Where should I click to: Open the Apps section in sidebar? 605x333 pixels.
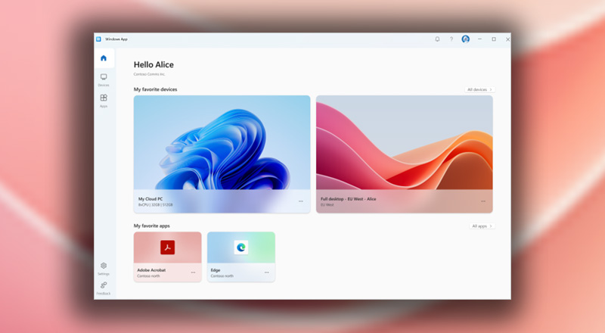(104, 101)
